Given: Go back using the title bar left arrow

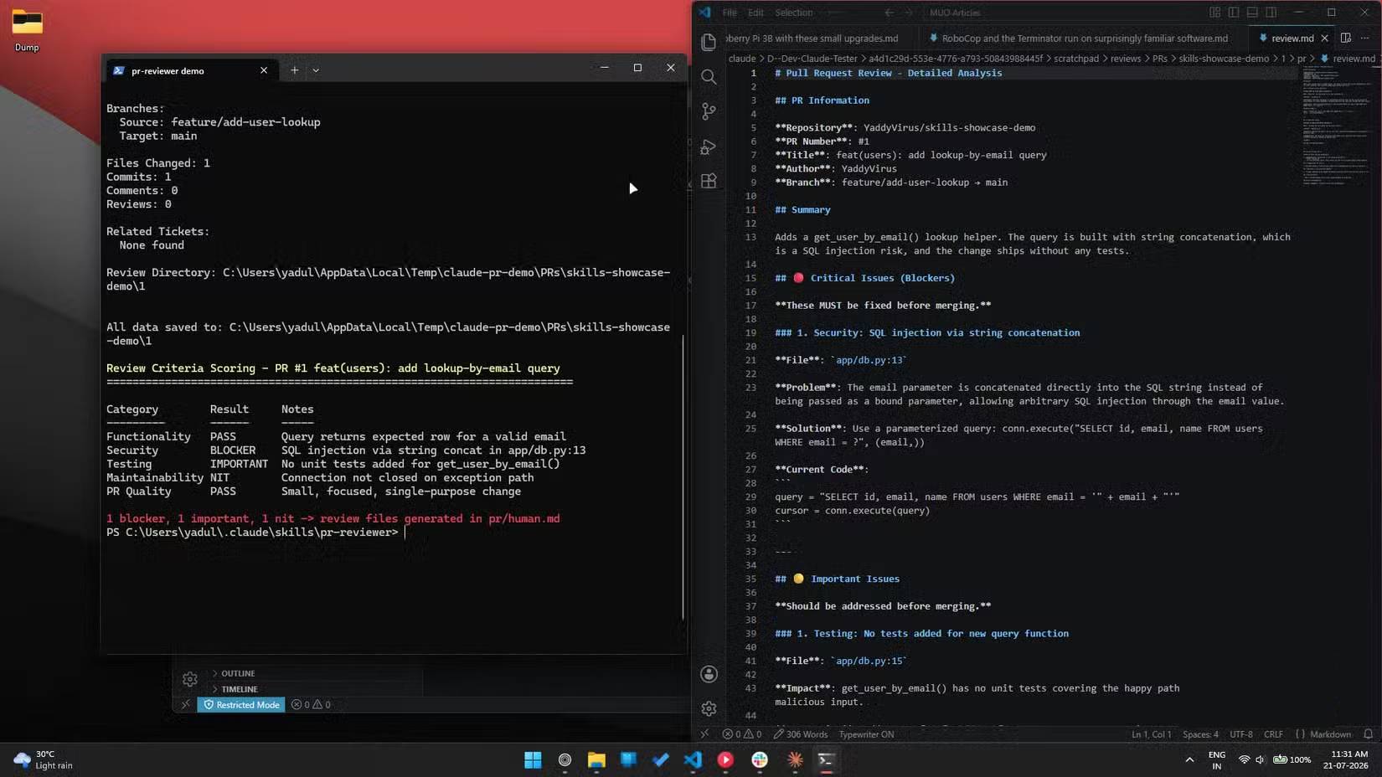Looking at the screenshot, I should (890, 13).
